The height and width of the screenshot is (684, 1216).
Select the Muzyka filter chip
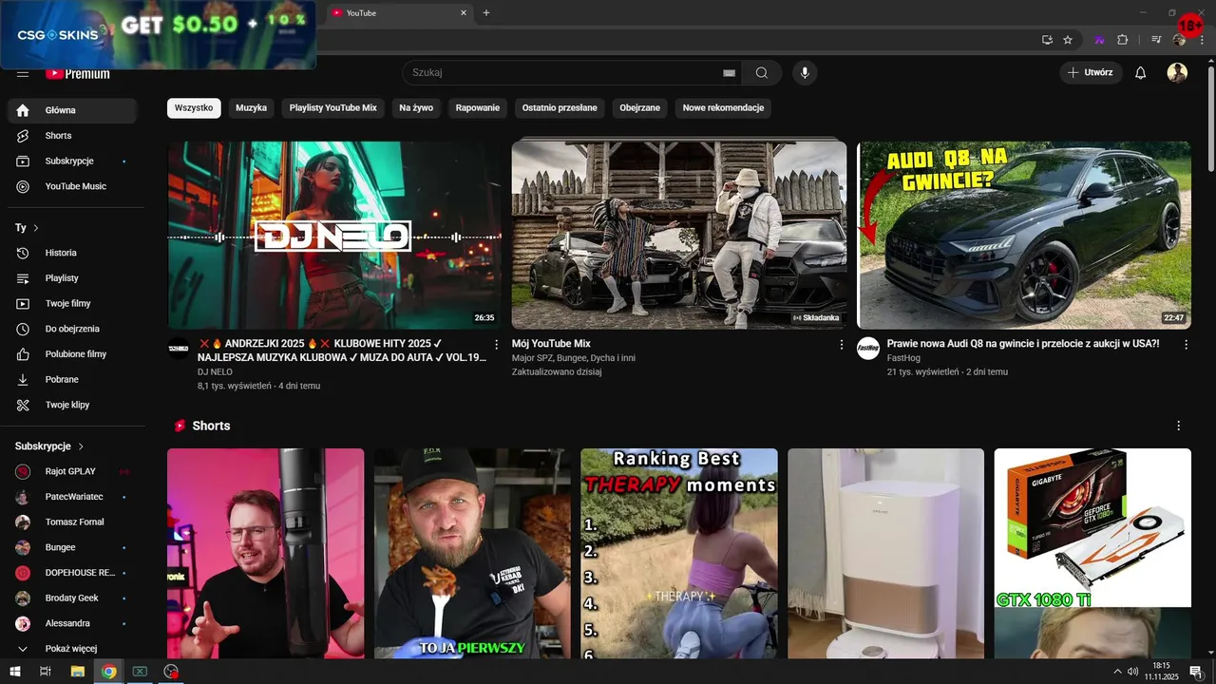coord(251,108)
